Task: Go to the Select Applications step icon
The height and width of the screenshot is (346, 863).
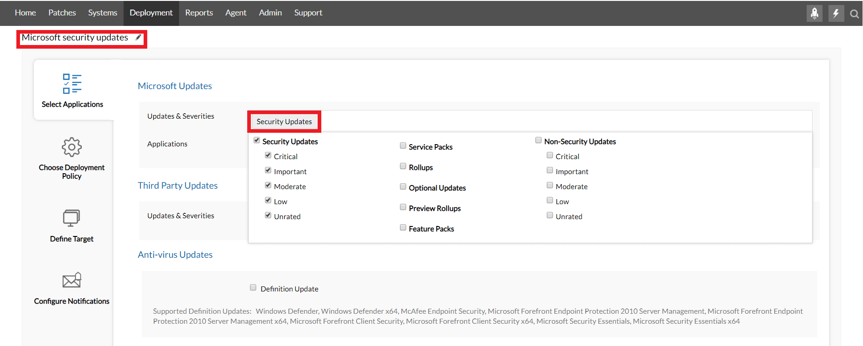Action: (x=72, y=84)
